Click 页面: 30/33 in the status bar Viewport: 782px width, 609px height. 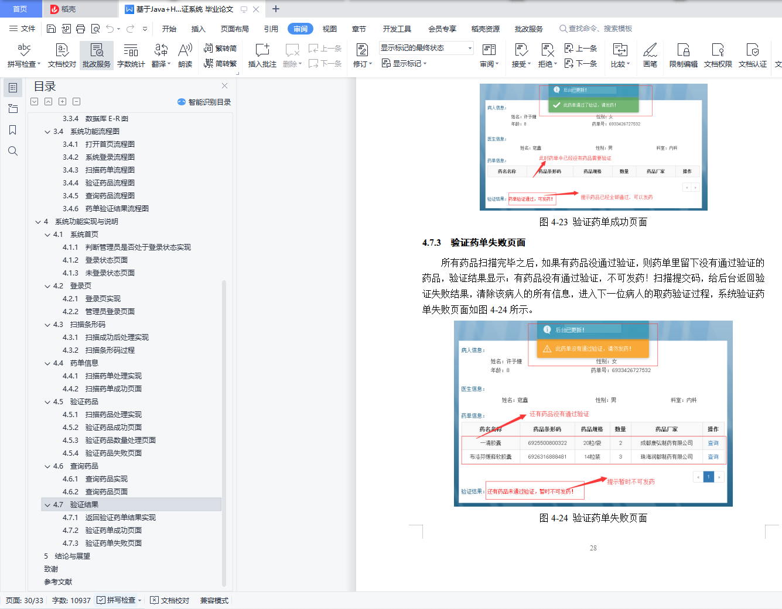click(x=25, y=600)
